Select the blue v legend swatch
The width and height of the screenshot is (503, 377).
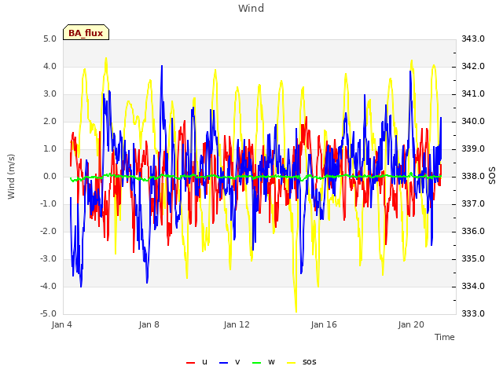pos(223,363)
